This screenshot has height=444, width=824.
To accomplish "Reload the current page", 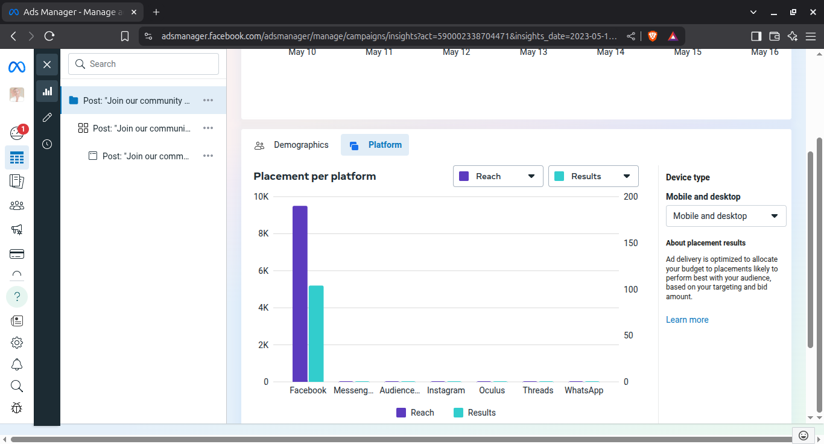I will [x=49, y=36].
